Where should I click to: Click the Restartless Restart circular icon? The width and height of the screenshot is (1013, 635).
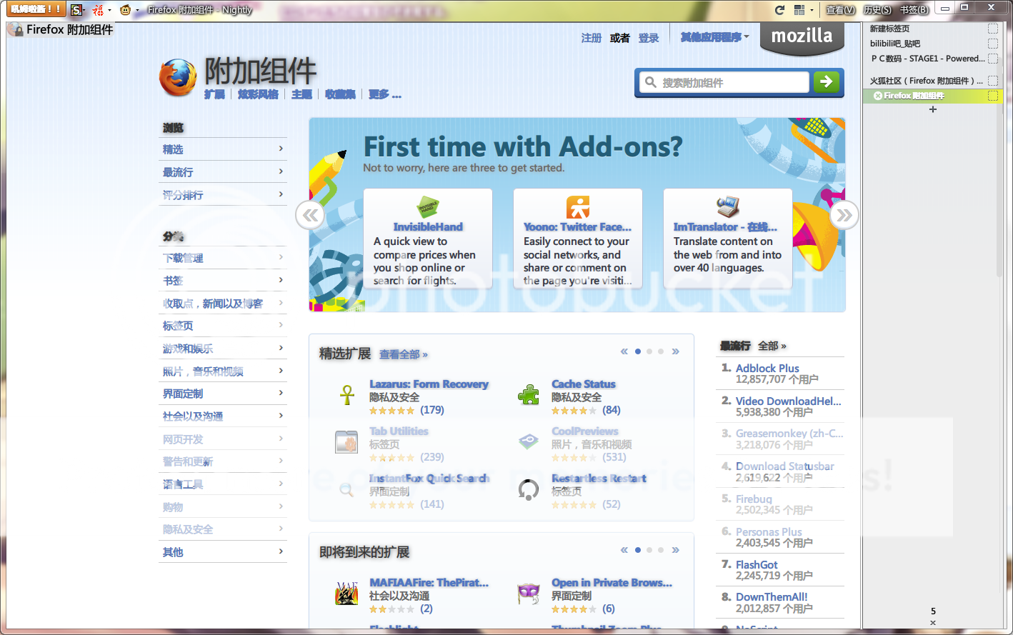(529, 489)
